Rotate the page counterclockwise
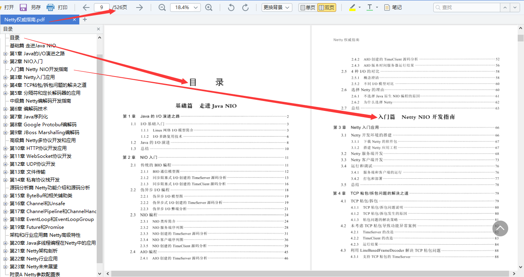Viewport: 524px width, 277px height. coord(232,7)
